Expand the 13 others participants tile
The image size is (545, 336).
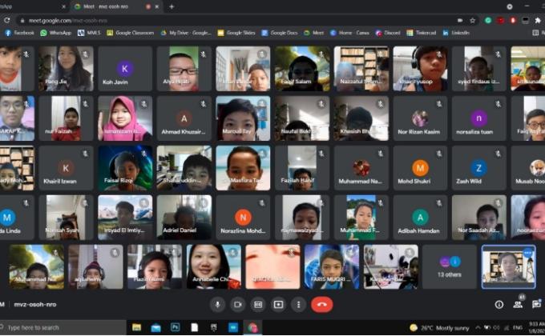click(447, 266)
